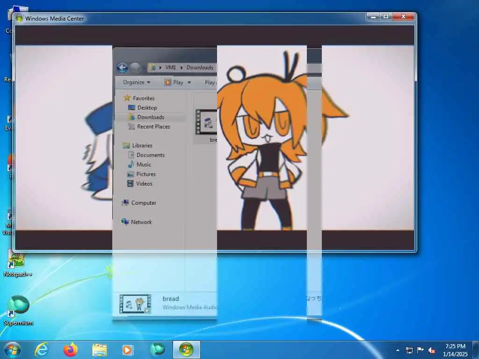Open Windows Explorer folder taskbar icon
The width and height of the screenshot is (479, 359).
click(x=99, y=350)
